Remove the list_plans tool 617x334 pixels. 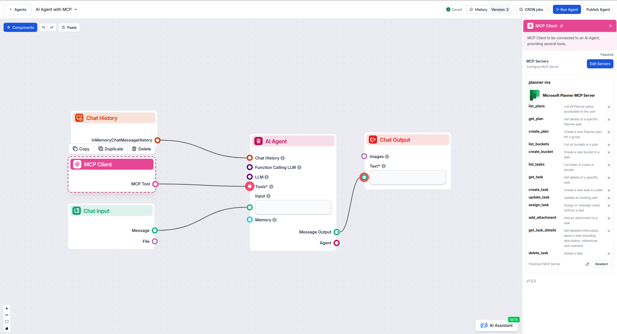pyautogui.click(x=609, y=107)
